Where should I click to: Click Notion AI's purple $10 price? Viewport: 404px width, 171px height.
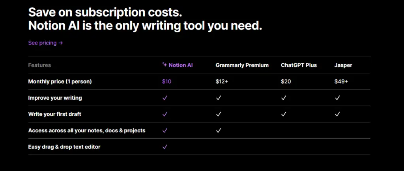pyautogui.click(x=167, y=82)
